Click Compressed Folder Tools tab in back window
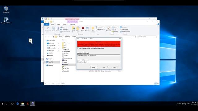Image resolution: width=198 pixels, height=111 pixels. click(72, 19)
